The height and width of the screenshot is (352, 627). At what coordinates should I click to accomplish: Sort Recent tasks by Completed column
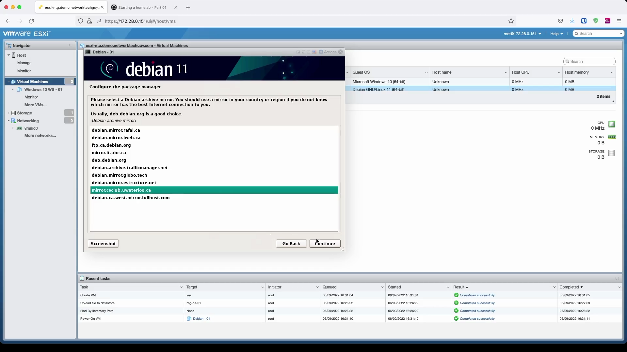[571, 287]
